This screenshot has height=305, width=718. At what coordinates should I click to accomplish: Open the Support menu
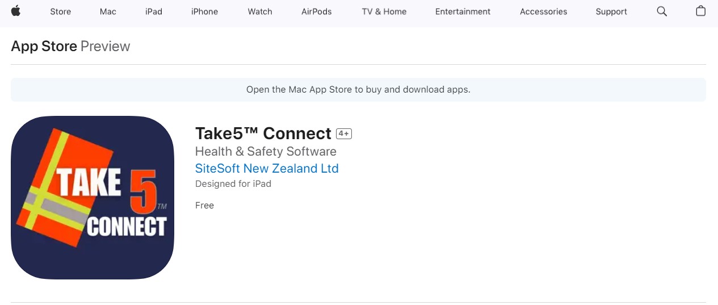click(x=611, y=11)
